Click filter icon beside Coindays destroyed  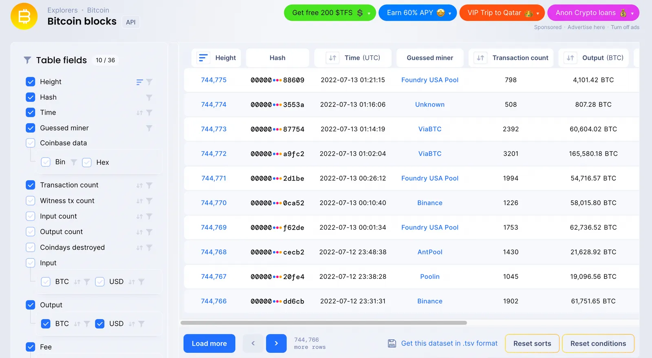(149, 248)
